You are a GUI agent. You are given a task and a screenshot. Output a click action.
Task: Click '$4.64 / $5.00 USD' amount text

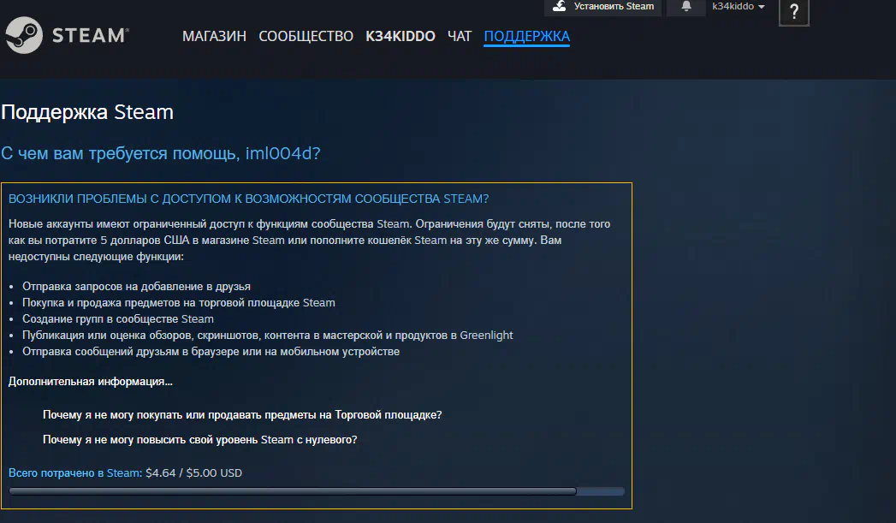(193, 472)
